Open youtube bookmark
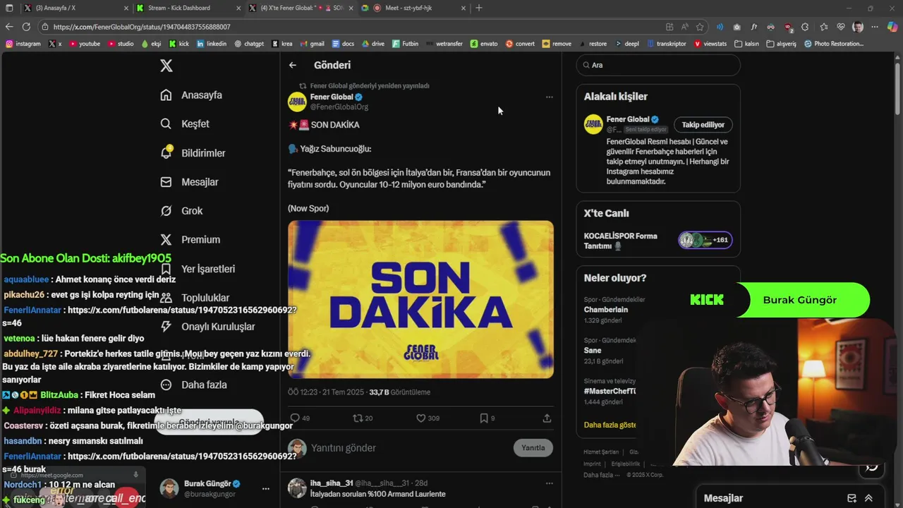 85,44
